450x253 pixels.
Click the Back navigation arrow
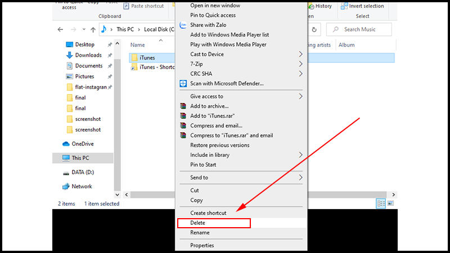click(x=60, y=29)
